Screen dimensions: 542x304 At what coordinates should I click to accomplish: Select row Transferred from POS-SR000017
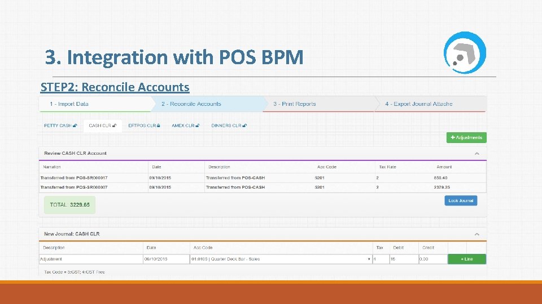(x=263, y=178)
